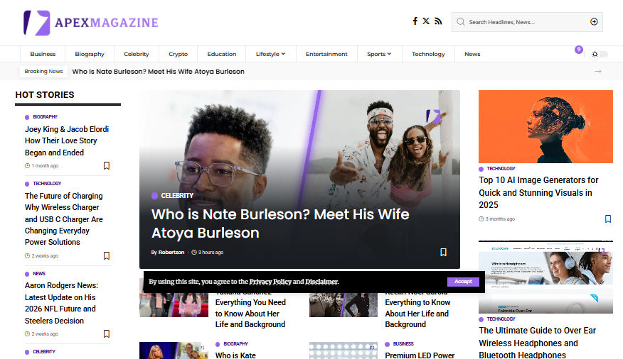
Task: Click the Who is Kate article thumbnail
Action: pos(174,350)
